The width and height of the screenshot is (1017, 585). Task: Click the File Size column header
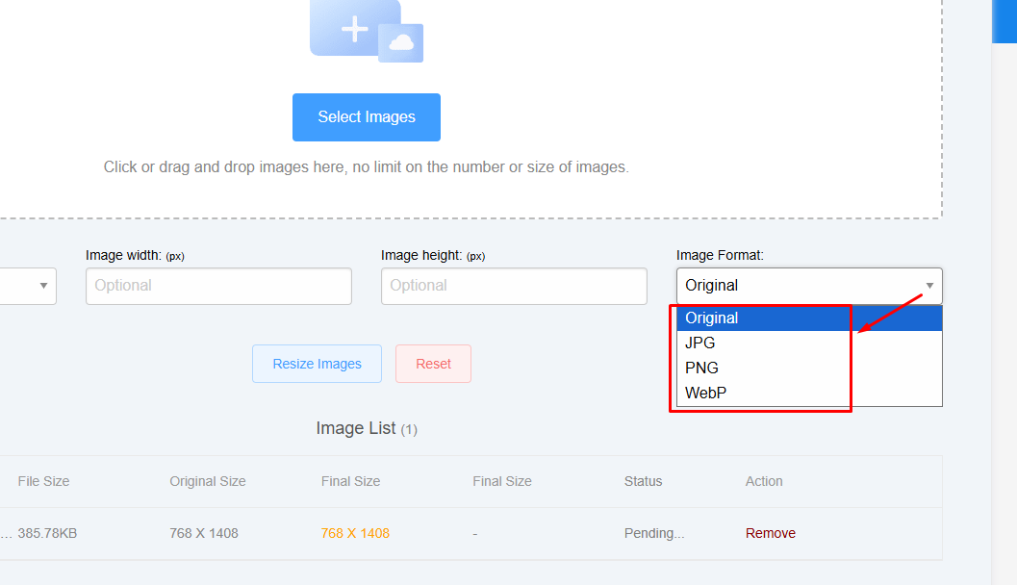coord(43,481)
